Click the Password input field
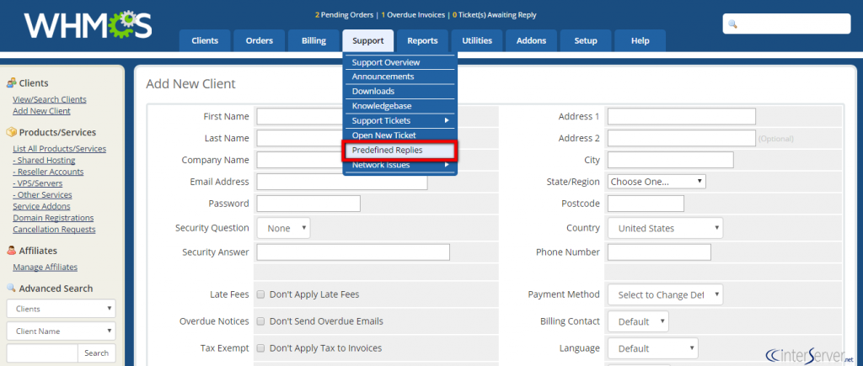 308,204
